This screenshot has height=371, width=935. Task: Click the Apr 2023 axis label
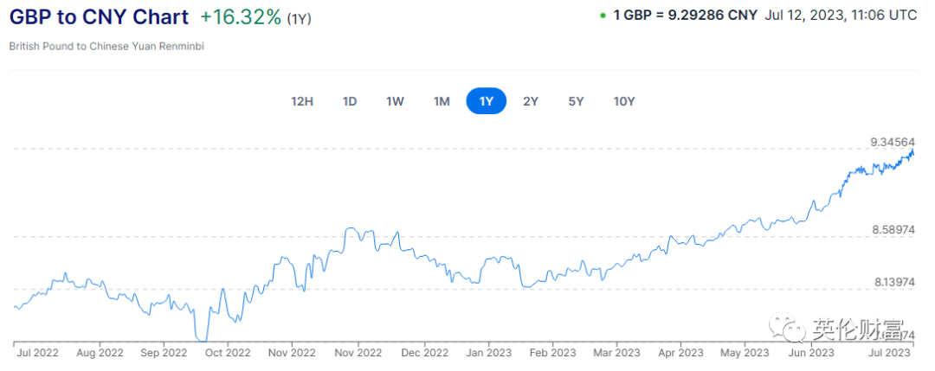[x=680, y=353]
